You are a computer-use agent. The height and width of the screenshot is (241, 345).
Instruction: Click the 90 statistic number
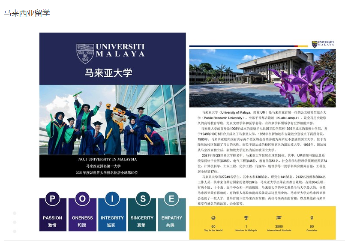pyautogui.click(x=312, y=226)
